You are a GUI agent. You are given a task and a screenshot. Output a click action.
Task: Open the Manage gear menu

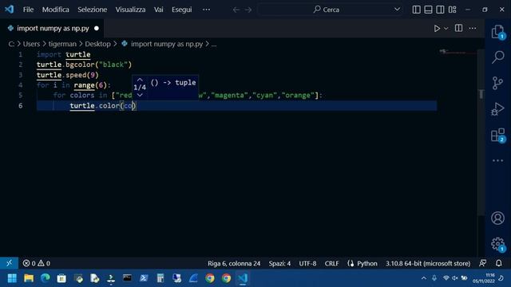click(x=497, y=244)
